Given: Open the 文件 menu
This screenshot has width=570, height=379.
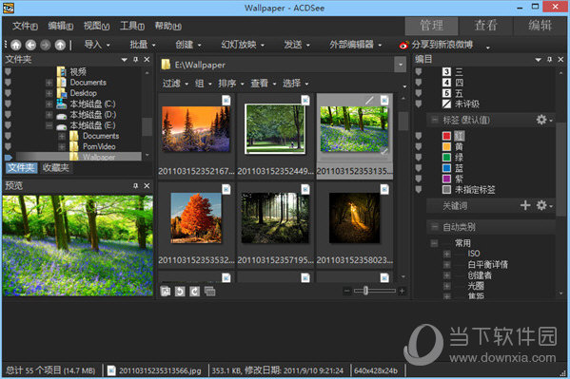Looking at the screenshot, I should click(x=25, y=26).
